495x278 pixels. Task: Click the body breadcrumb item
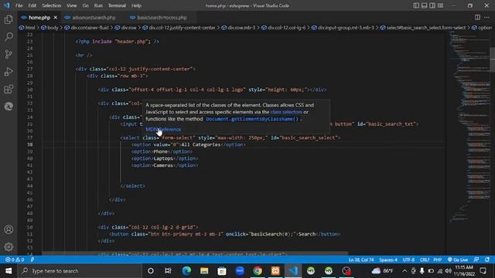53,28
